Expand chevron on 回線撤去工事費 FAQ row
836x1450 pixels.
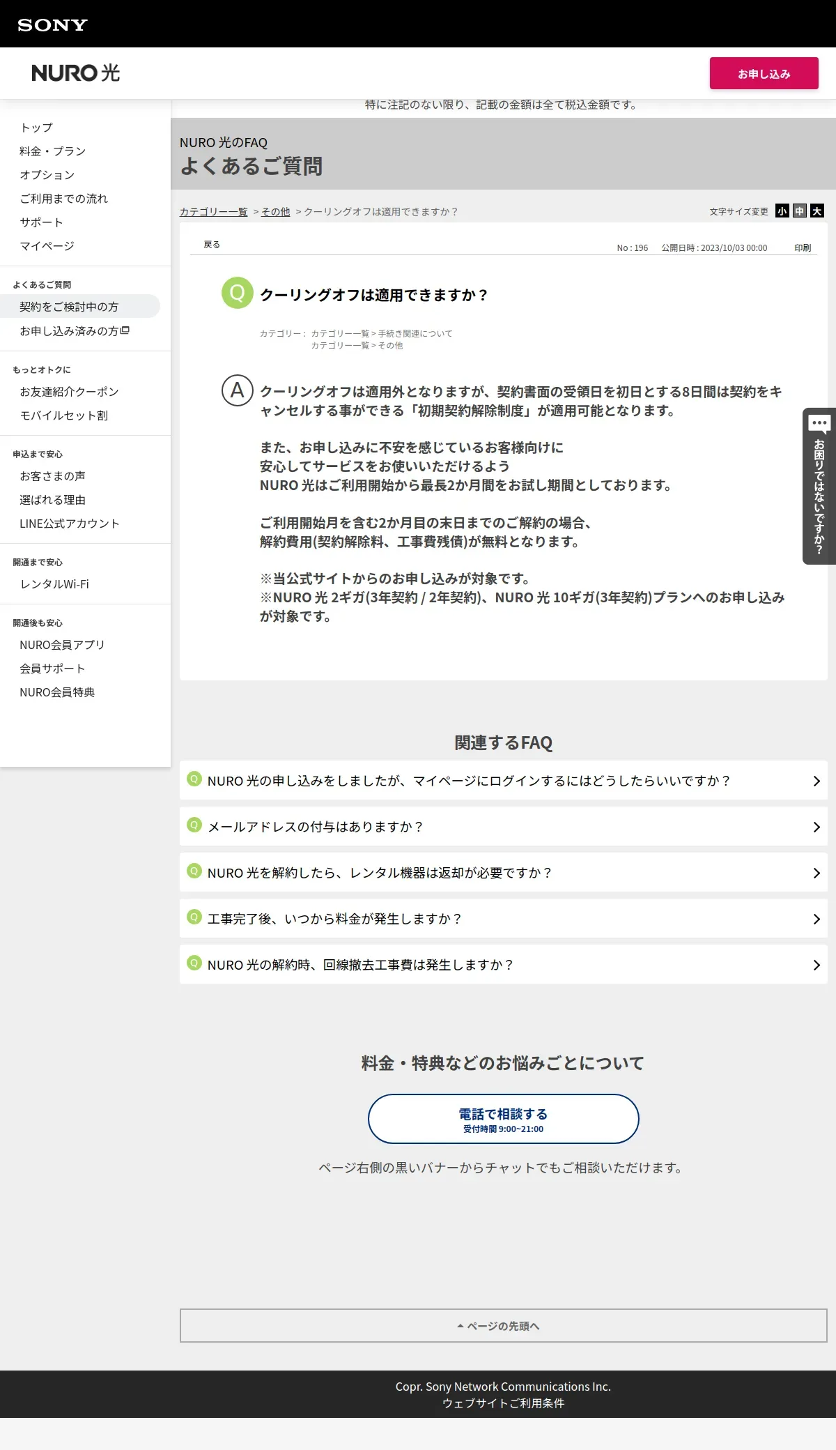(x=816, y=966)
